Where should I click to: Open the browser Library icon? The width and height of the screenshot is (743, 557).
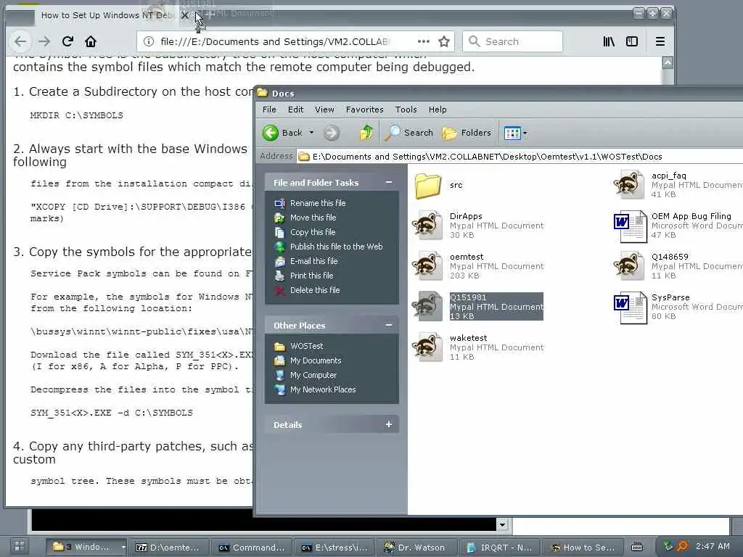[x=609, y=41]
